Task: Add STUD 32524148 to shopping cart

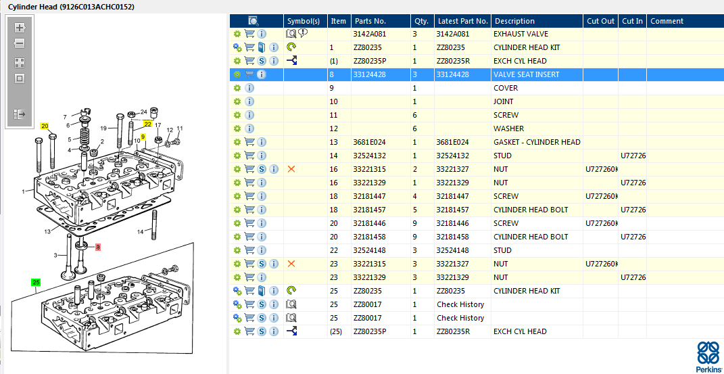Action: (249, 250)
